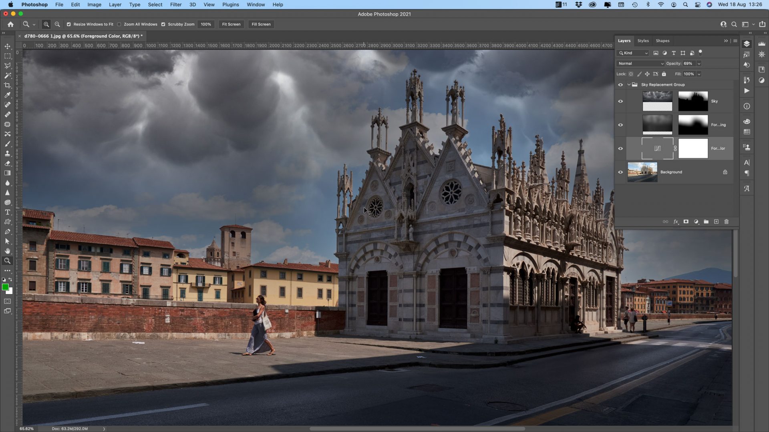Switch to the Styles tab
The image size is (769, 432).
[643, 41]
